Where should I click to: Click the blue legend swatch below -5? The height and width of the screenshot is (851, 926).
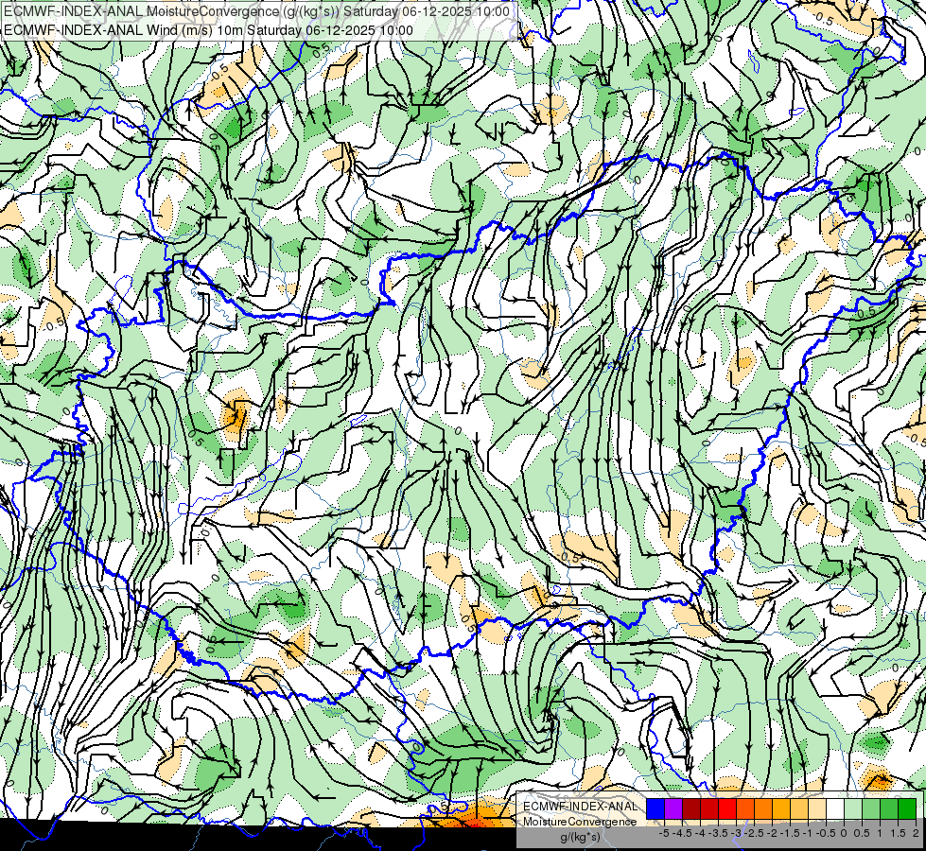(655, 809)
